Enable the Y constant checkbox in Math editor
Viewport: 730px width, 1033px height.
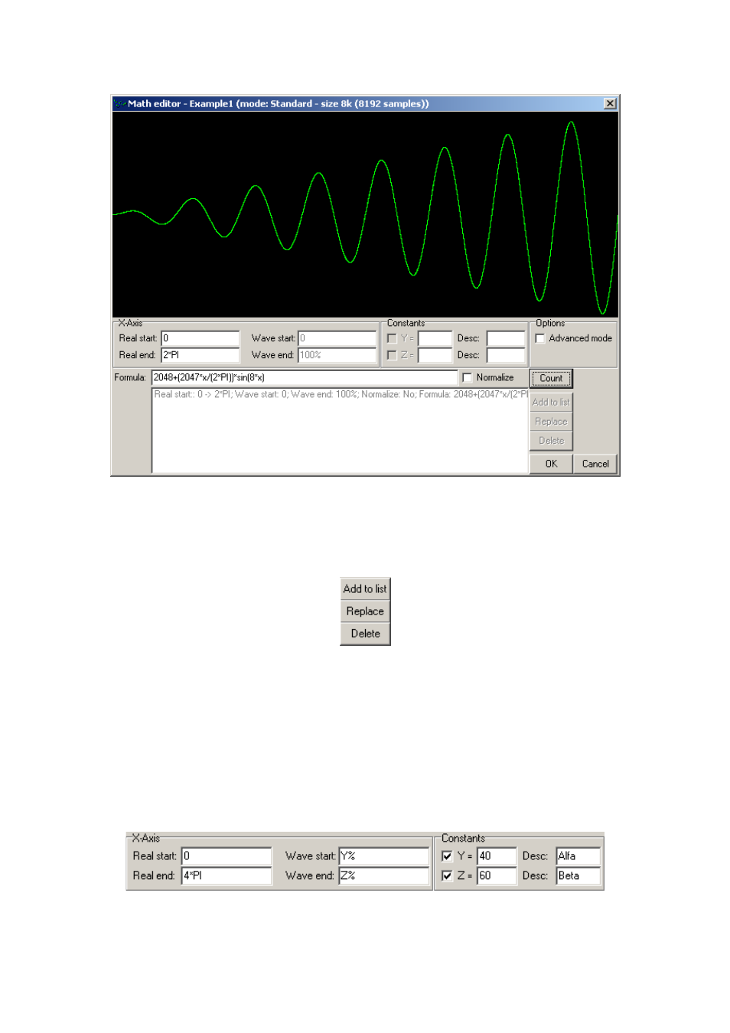(x=392, y=338)
